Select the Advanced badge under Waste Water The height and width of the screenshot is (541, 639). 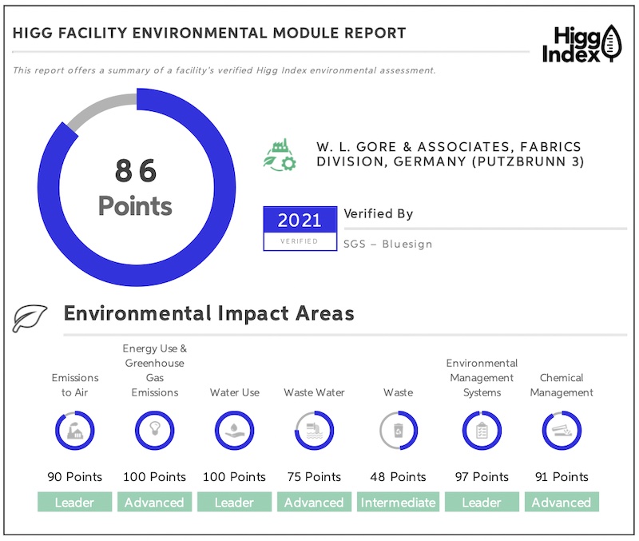[314, 502]
